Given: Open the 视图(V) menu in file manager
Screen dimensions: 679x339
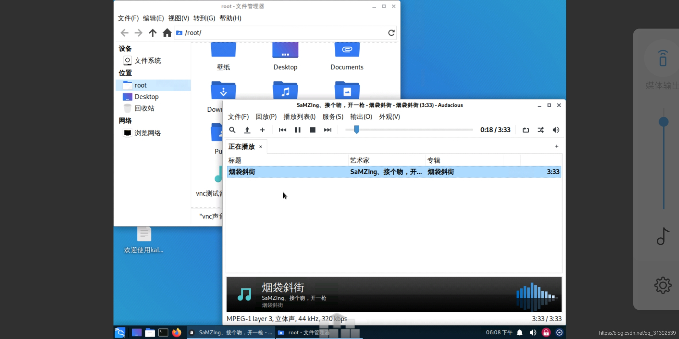Looking at the screenshot, I should 179,18.
